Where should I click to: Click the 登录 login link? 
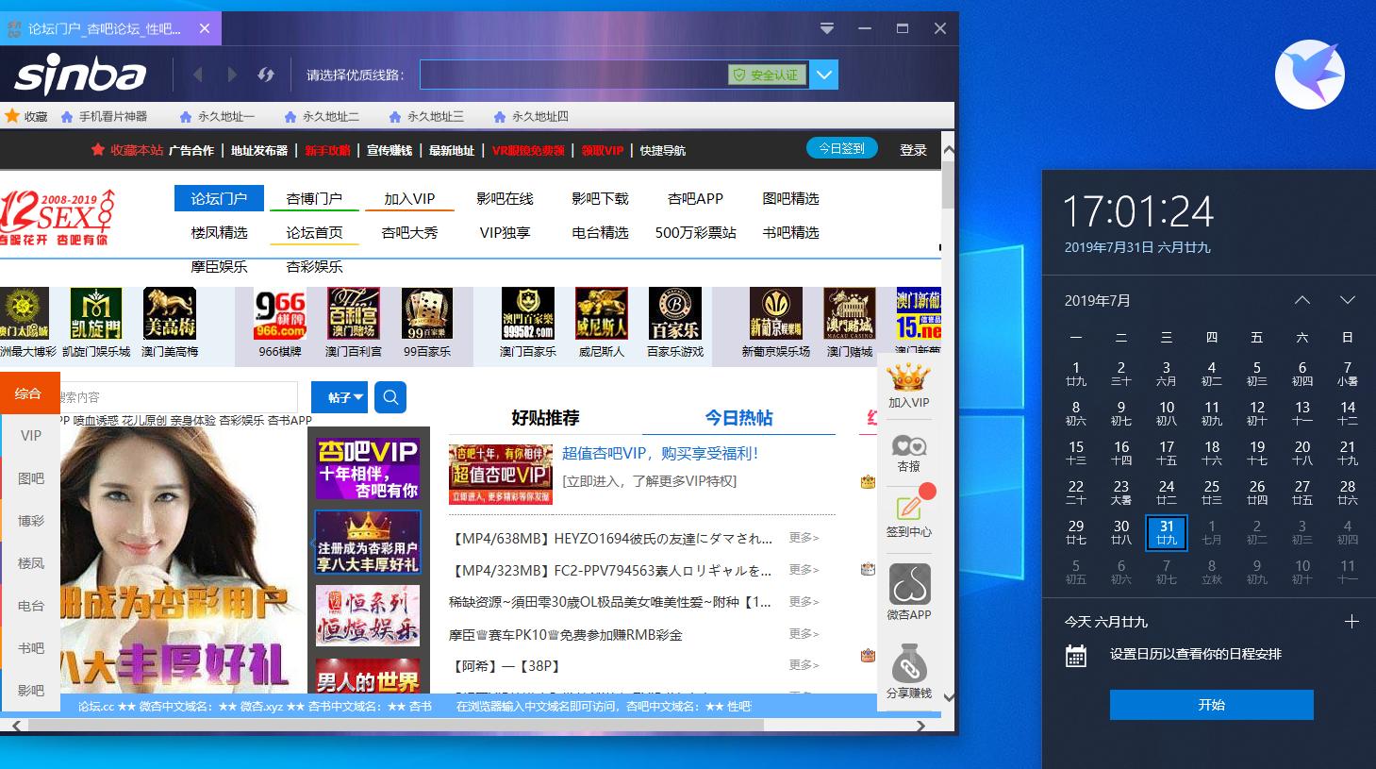(913, 150)
